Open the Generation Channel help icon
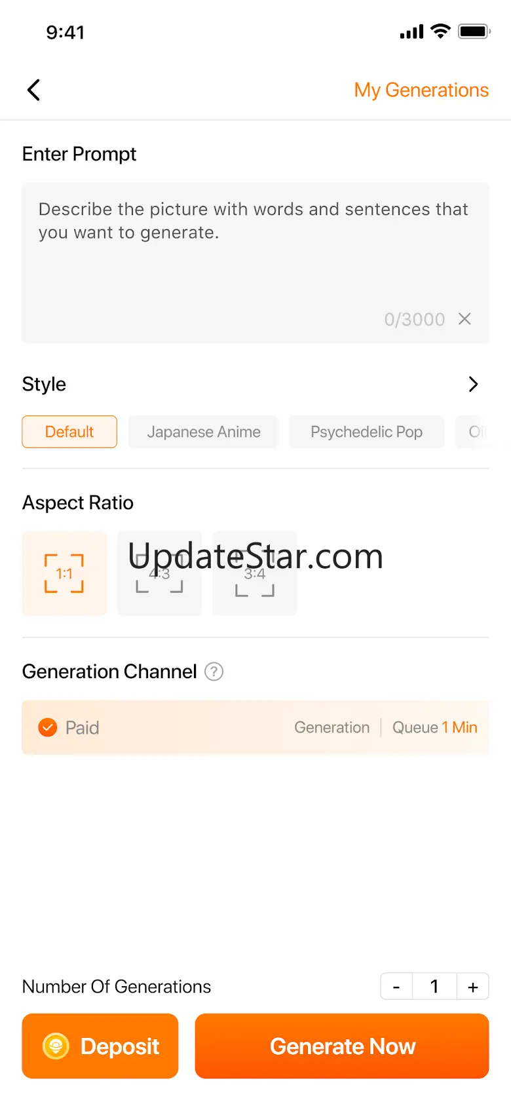 214,672
